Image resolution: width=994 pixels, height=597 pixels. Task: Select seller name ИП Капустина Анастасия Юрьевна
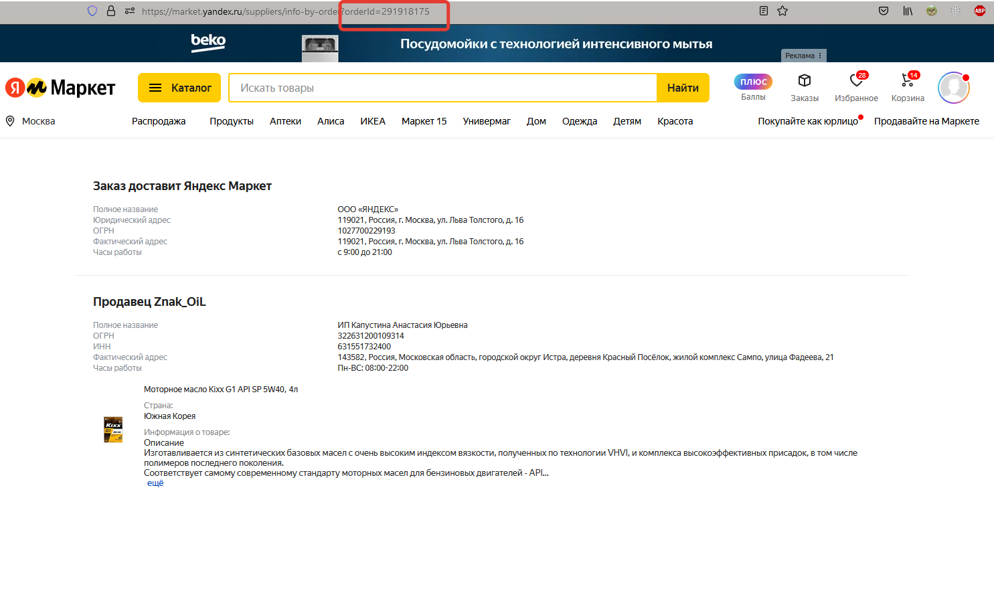click(x=402, y=325)
